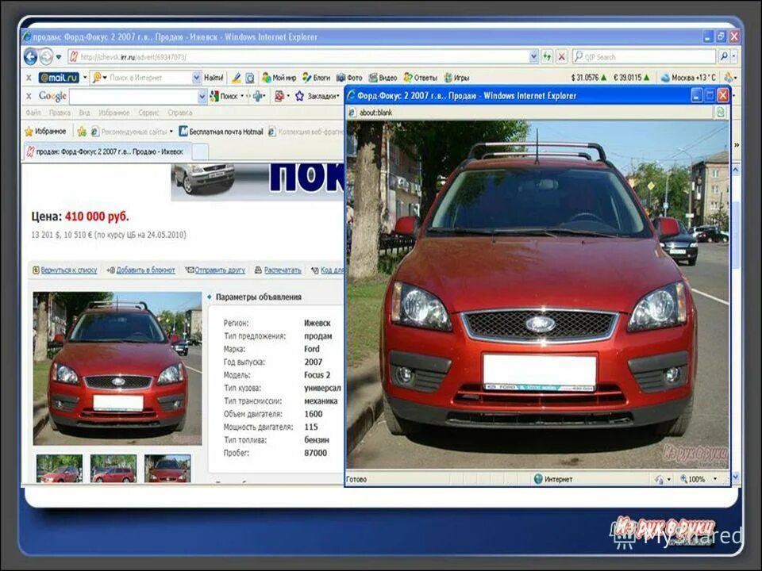Viewport: 762px width, 571px height.
Task: Open the recent pages dropdown beside Forward
Action: click(x=59, y=57)
